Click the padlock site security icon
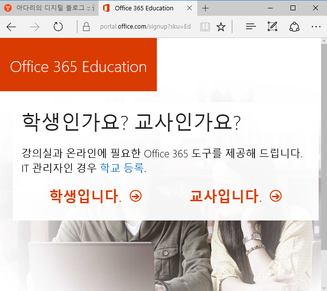 tap(86, 27)
